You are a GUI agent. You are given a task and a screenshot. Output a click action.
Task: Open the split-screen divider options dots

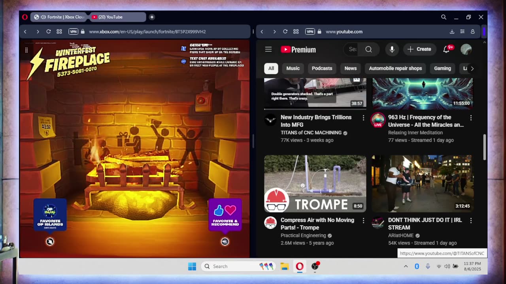pos(253,32)
